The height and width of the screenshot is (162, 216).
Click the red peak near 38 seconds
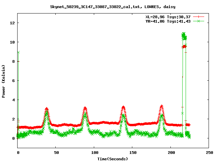[47, 109]
